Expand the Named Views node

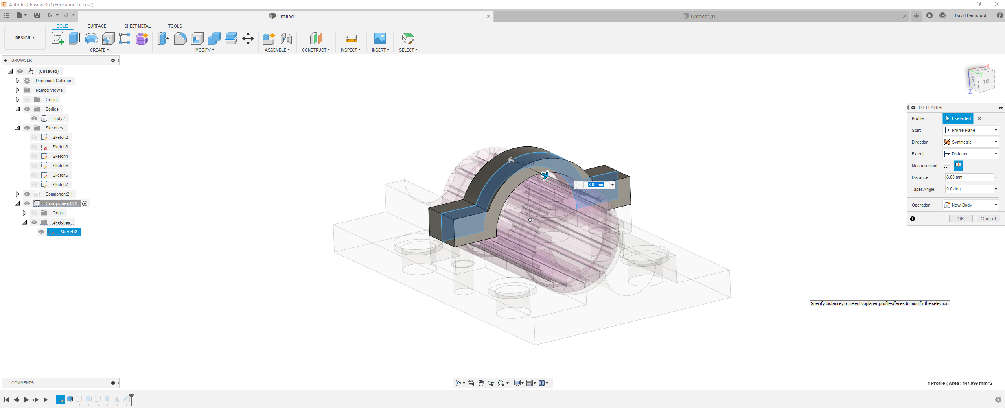[17, 90]
